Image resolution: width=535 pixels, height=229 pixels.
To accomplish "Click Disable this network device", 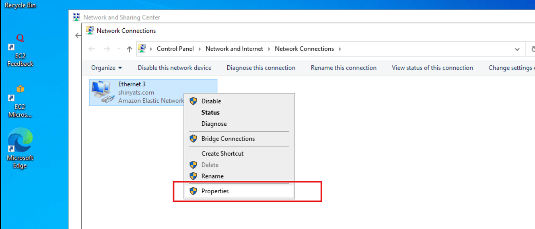I will tap(175, 68).
